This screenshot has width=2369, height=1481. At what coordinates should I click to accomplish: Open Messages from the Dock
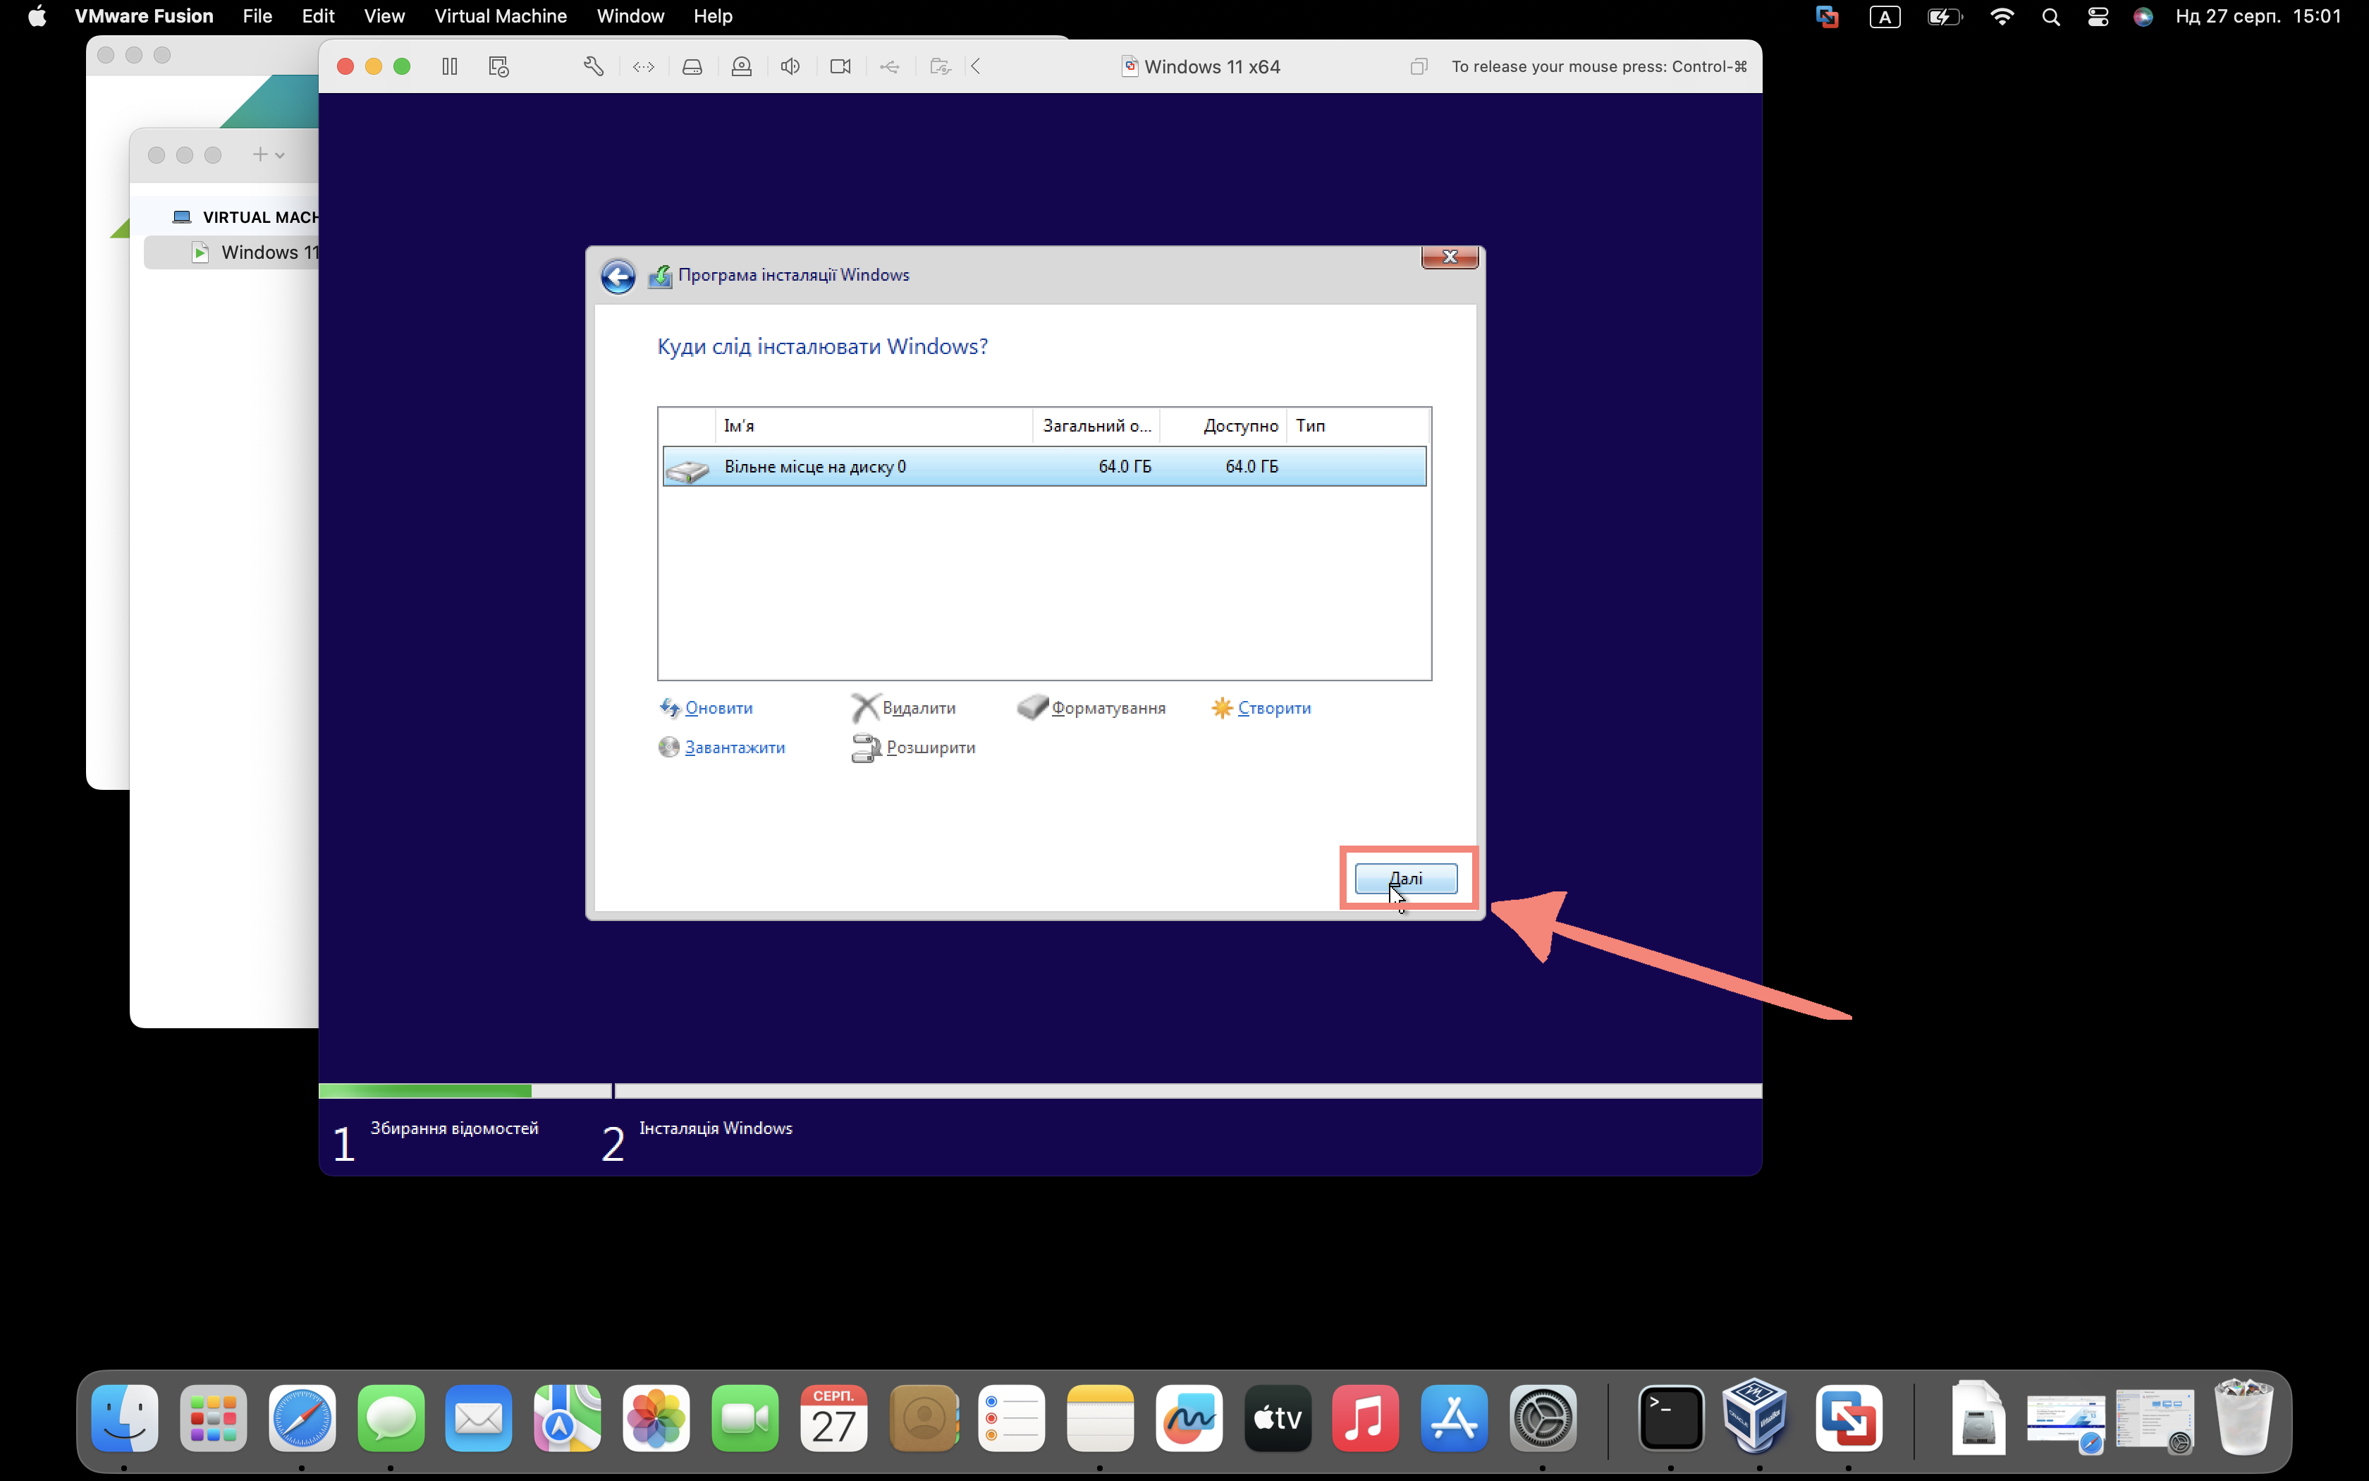click(x=391, y=1418)
